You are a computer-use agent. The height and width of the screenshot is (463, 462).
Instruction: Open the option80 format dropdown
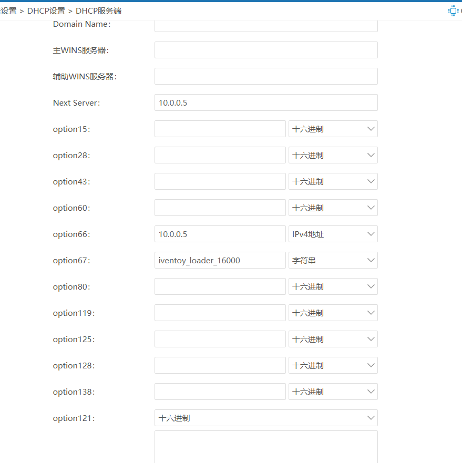[x=333, y=286]
